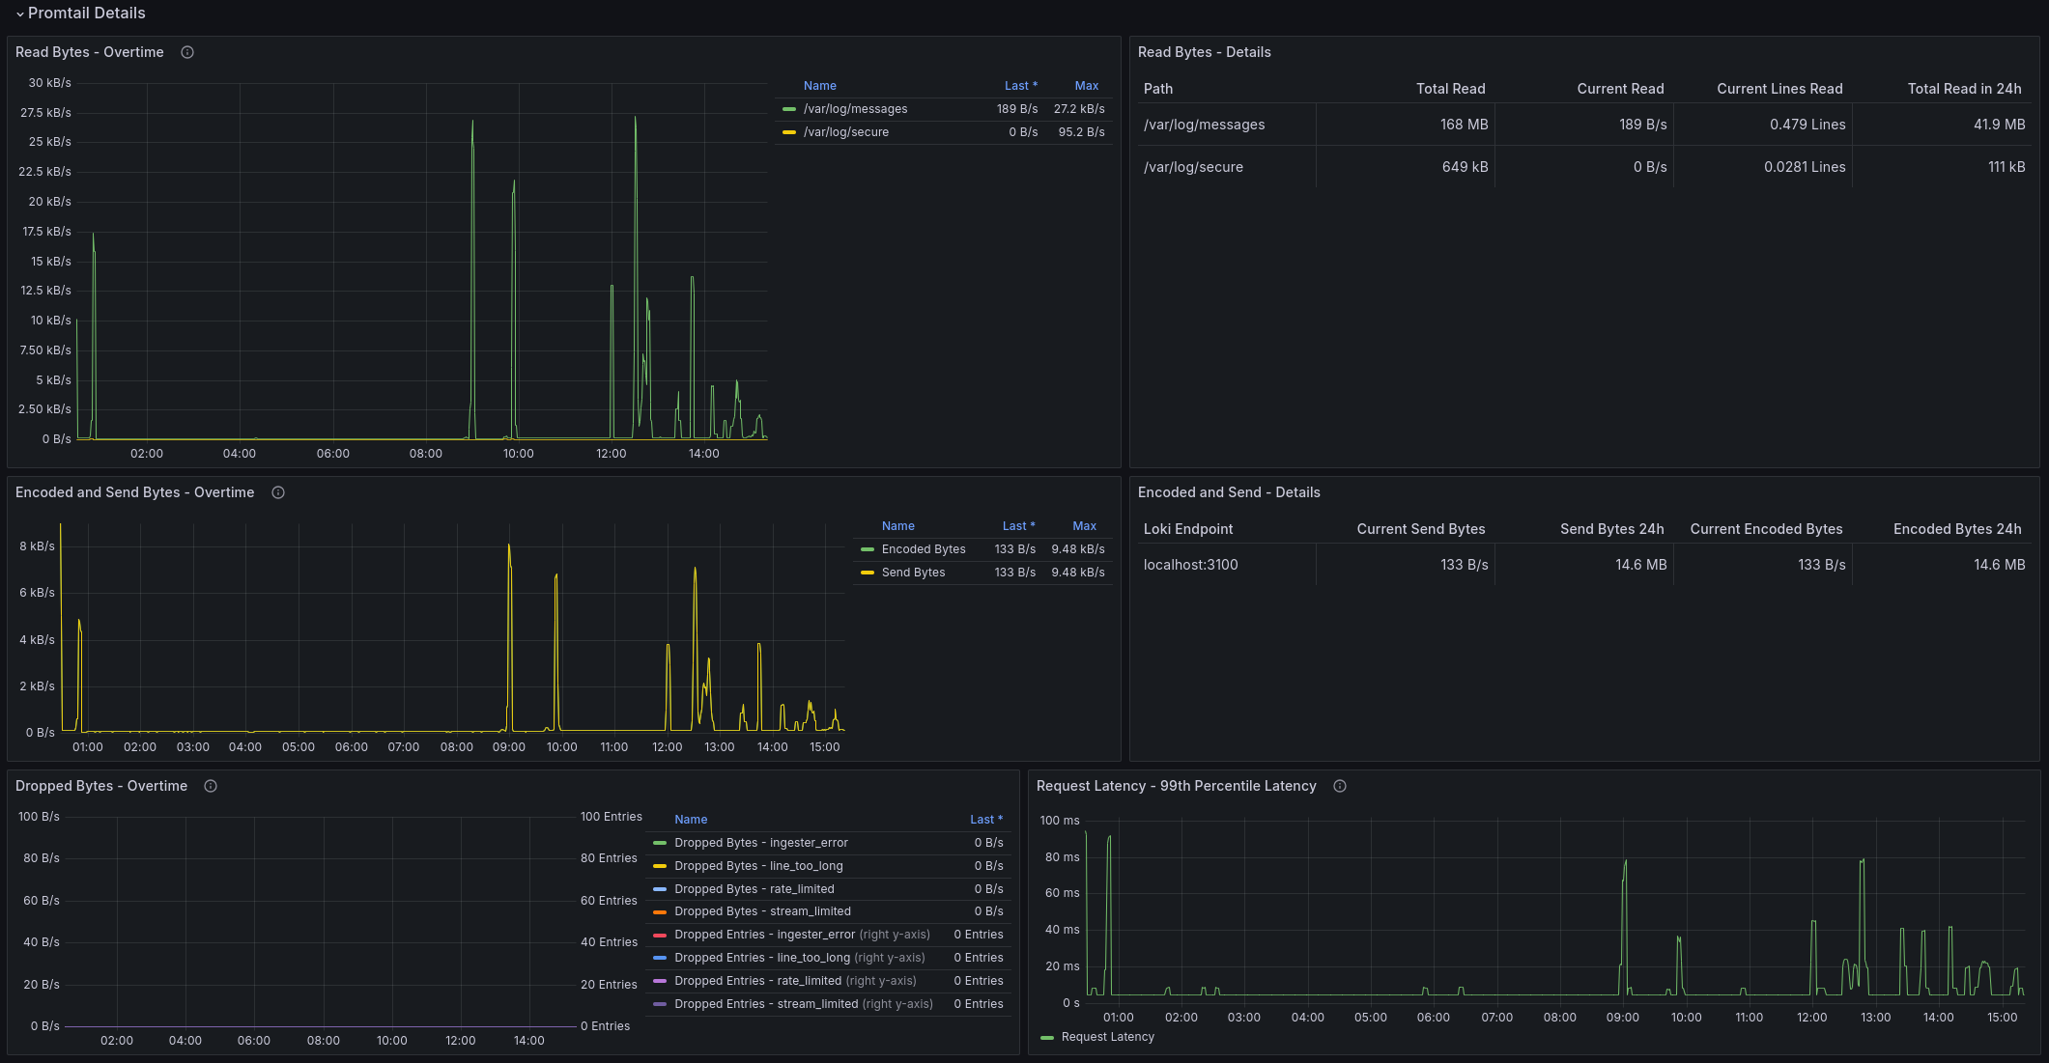Click Total Read column header
The width and height of the screenshot is (2049, 1063).
pyautogui.click(x=1450, y=89)
